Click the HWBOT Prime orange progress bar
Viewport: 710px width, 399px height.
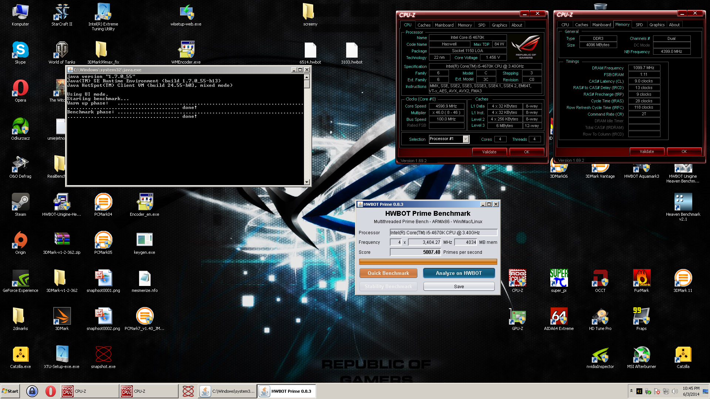coord(428,262)
